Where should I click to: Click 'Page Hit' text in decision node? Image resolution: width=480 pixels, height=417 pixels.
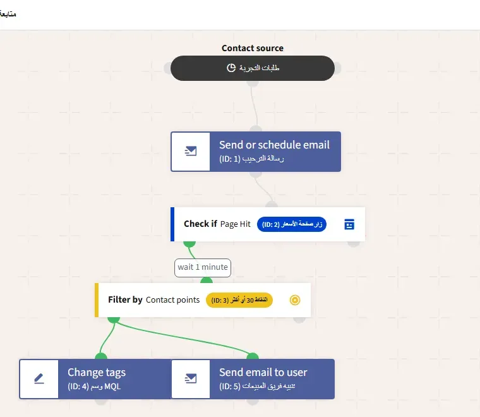click(236, 224)
